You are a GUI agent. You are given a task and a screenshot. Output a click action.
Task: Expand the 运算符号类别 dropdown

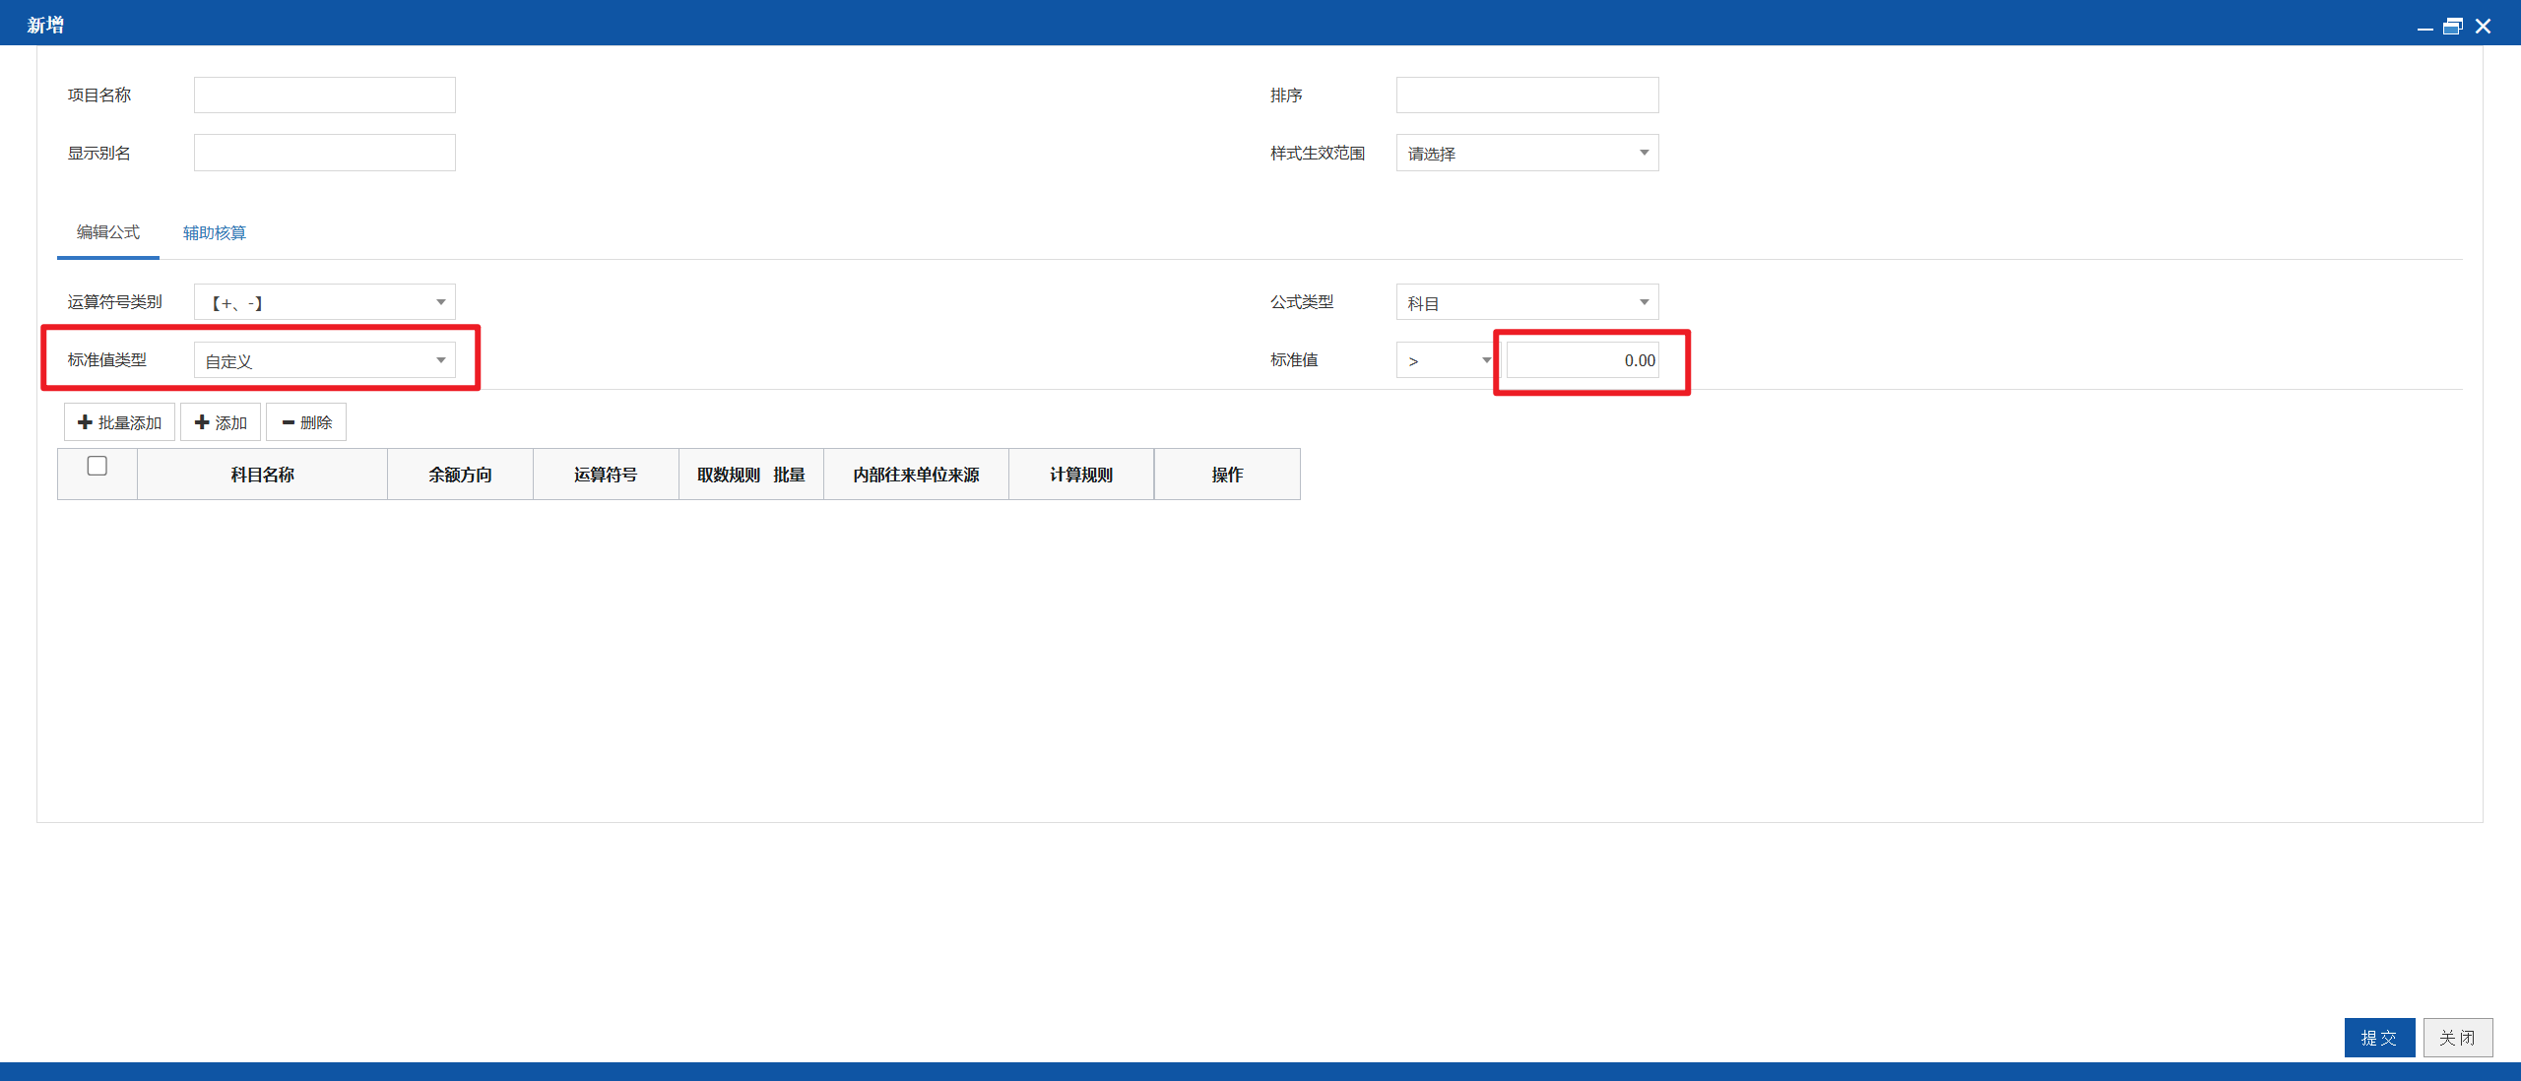pyautogui.click(x=325, y=302)
